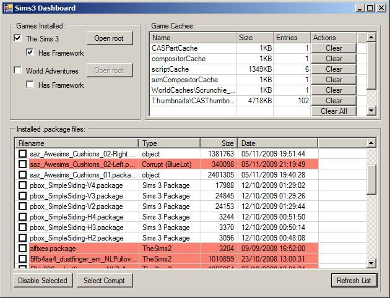Tick checkbox for saz_Awesims_Cushions_02-Right file
This screenshot has height=298, width=390.
tap(23, 154)
